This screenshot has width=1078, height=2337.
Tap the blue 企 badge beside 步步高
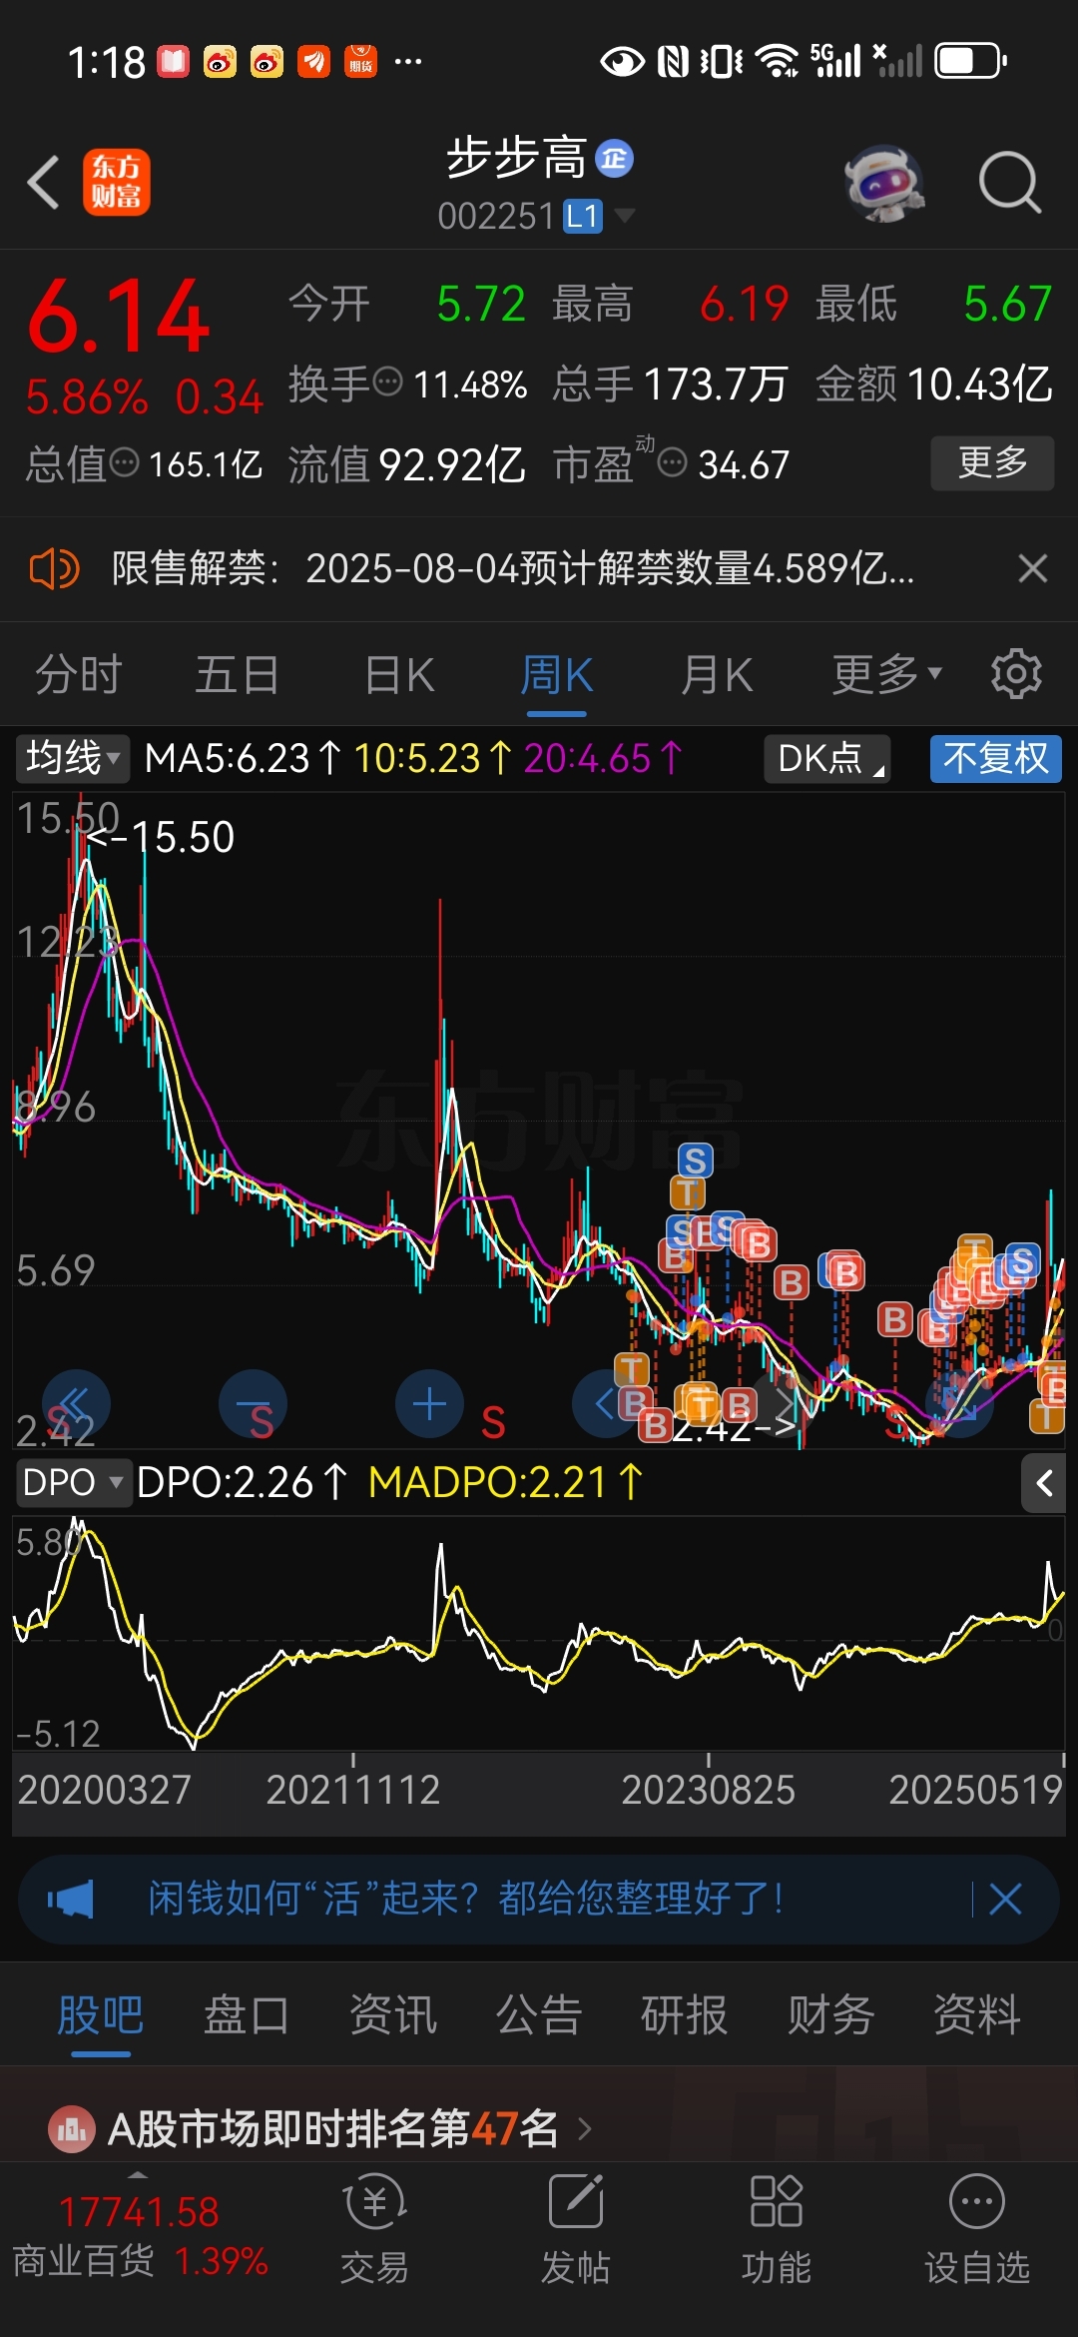pos(615,158)
